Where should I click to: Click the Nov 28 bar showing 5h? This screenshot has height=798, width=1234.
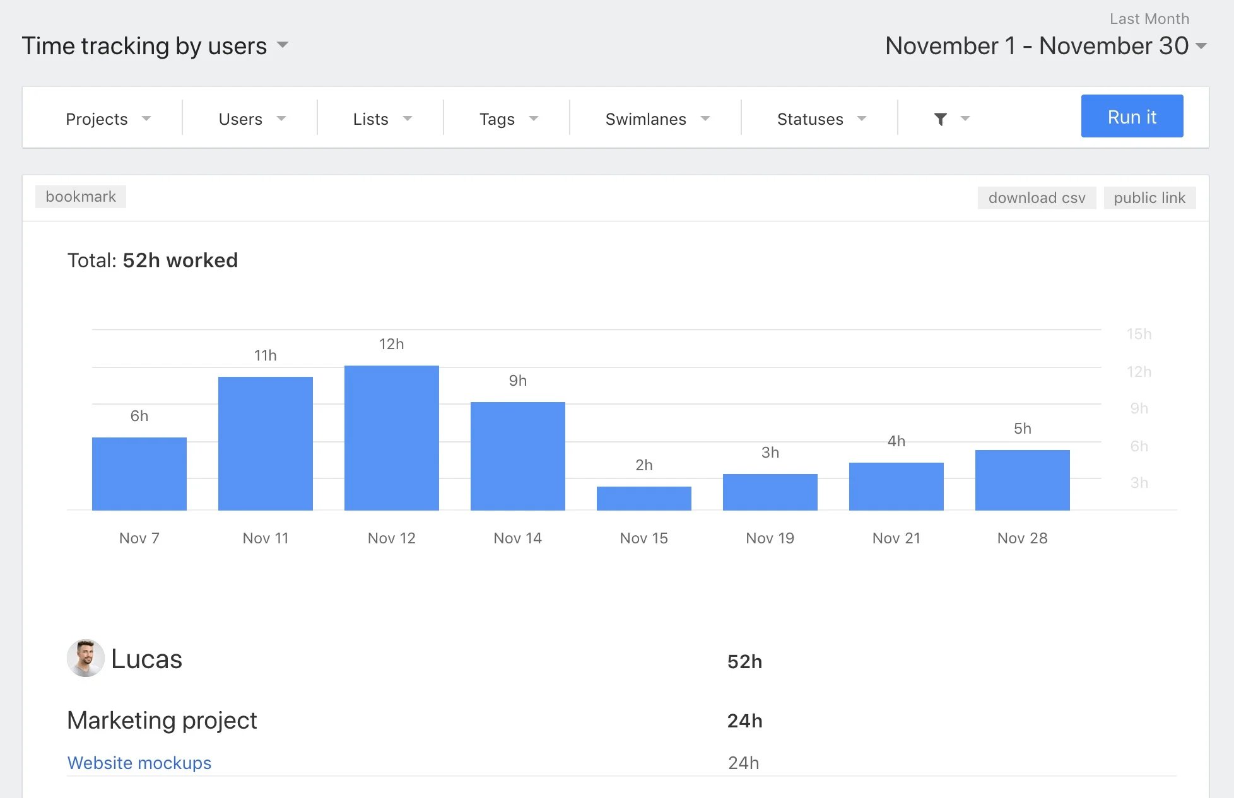1022,480
